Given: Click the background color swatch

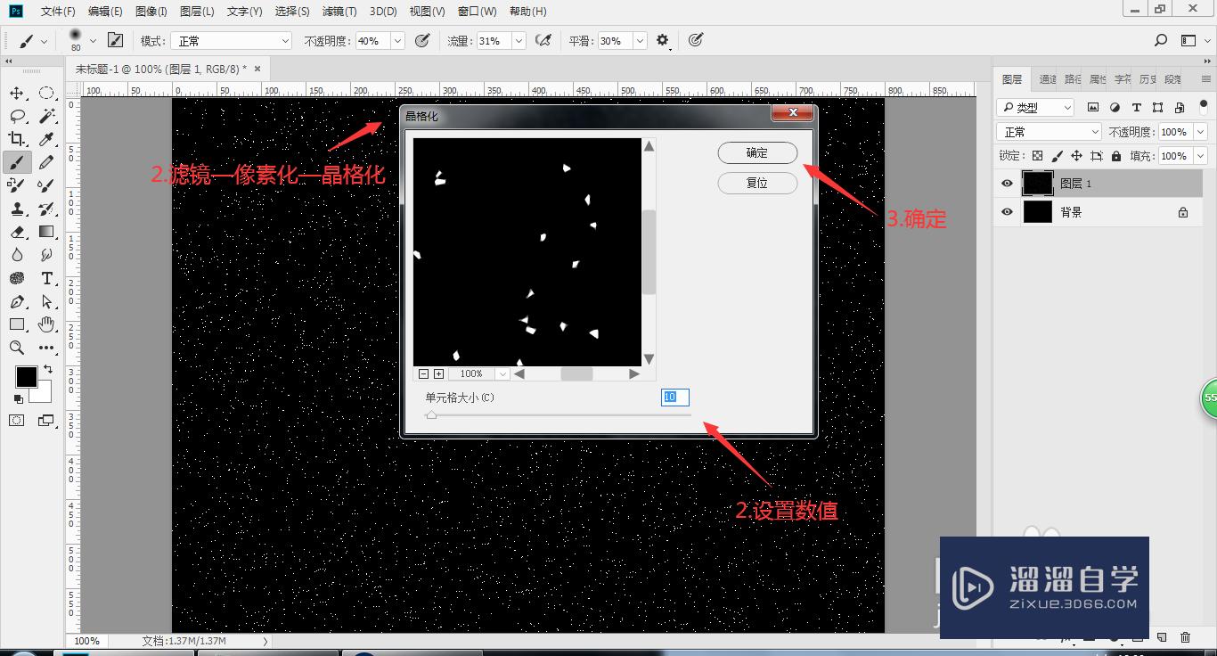Looking at the screenshot, I should click(x=44, y=394).
